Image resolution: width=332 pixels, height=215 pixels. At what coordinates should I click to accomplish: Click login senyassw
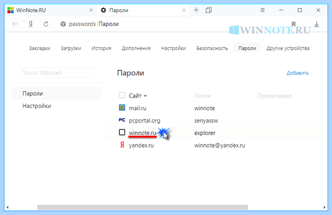(206, 120)
